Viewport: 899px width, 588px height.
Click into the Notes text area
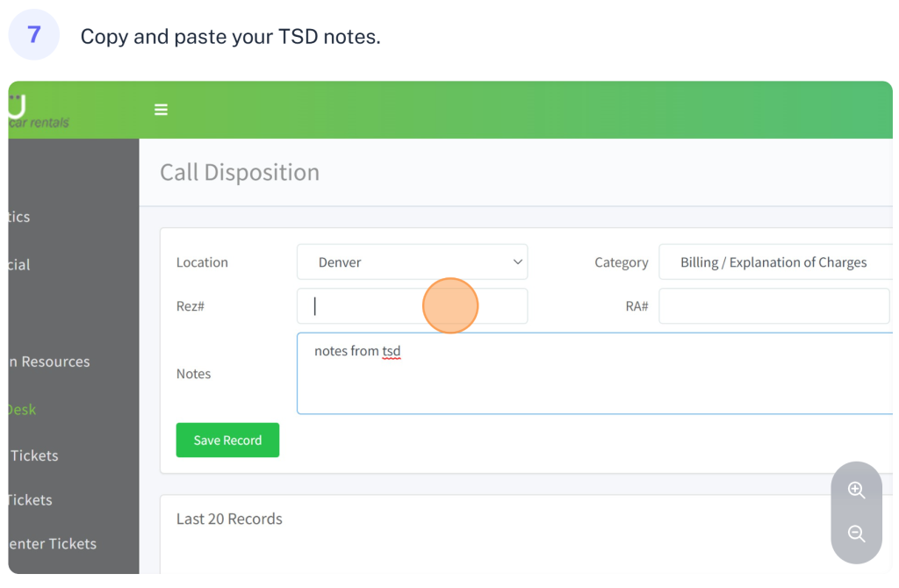(594, 382)
